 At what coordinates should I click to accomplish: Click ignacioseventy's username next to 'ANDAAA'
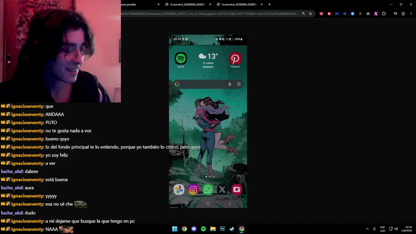click(x=27, y=114)
